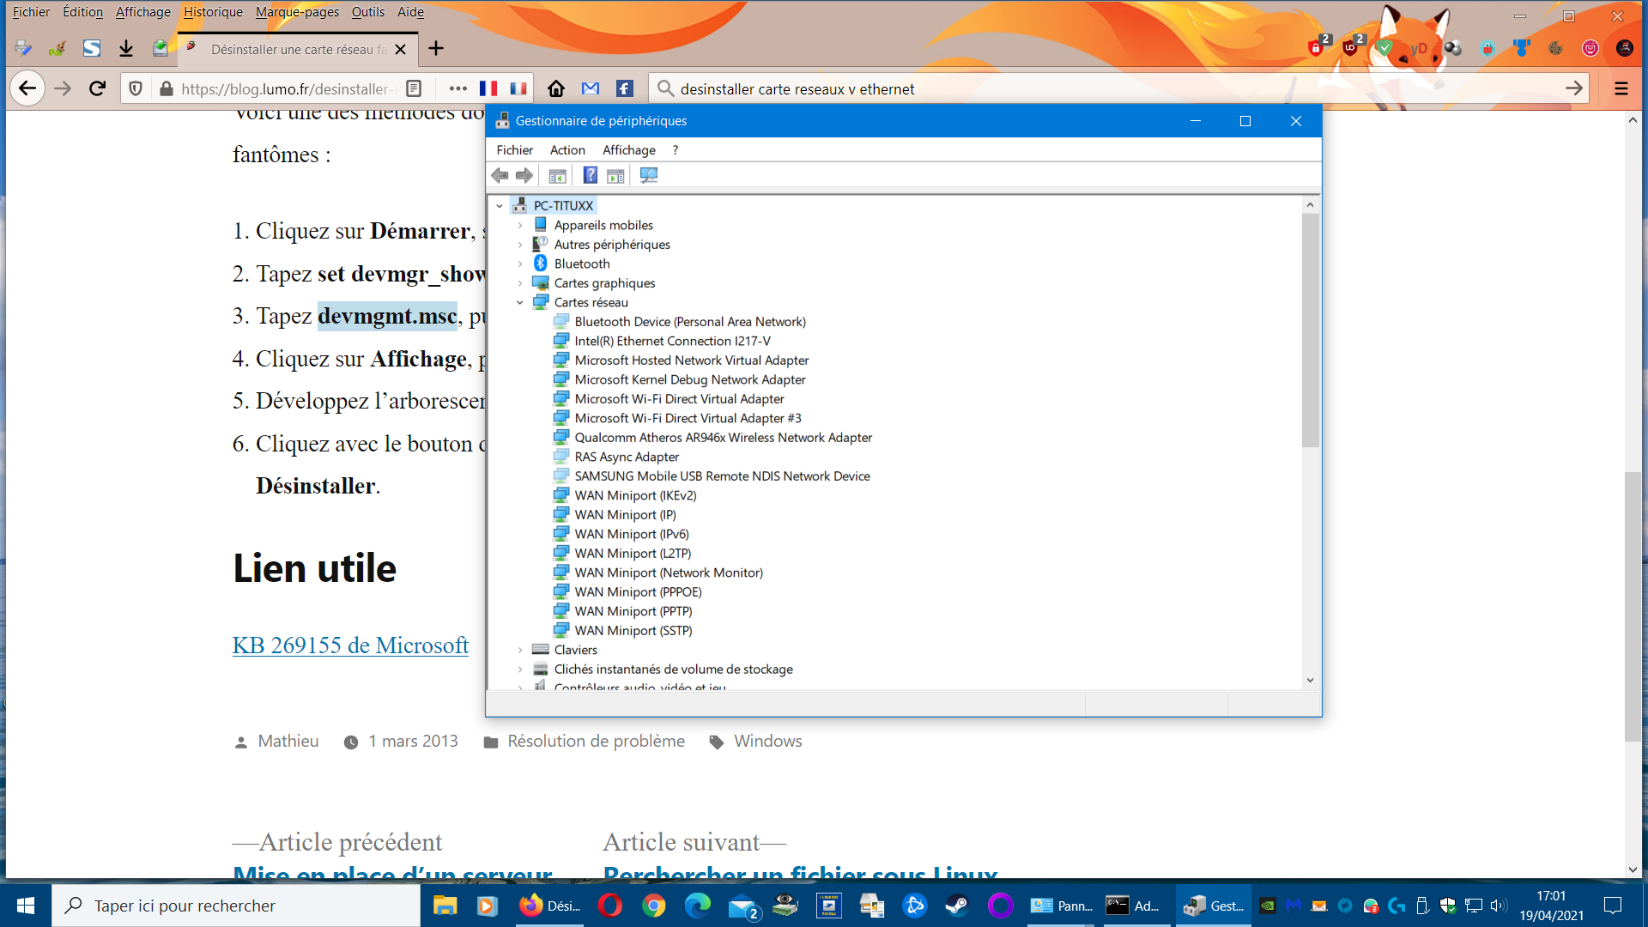Collapse the PC-TITUXX root node
Image resolution: width=1648 pixels, height=927 pixels.
pos(500,206)
